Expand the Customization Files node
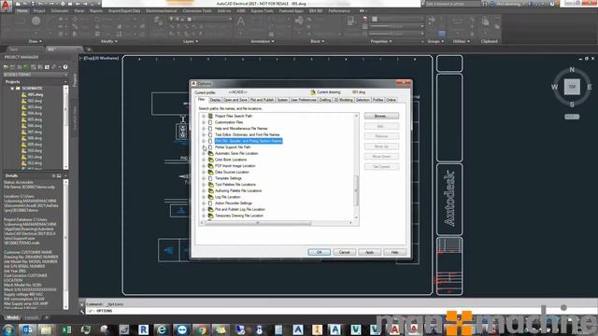The image size is (598, 336). coord(204,122)
